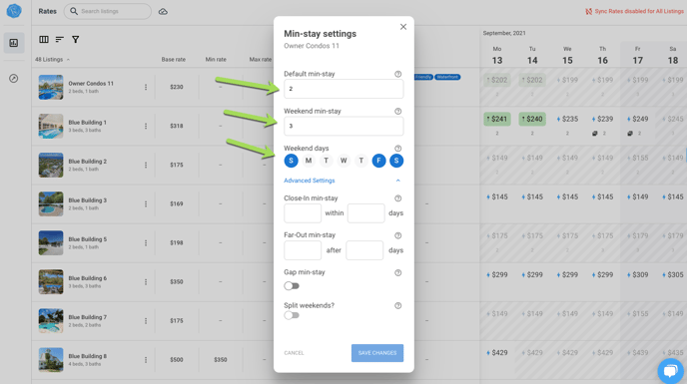Click the Search listings field

(108, 11)
